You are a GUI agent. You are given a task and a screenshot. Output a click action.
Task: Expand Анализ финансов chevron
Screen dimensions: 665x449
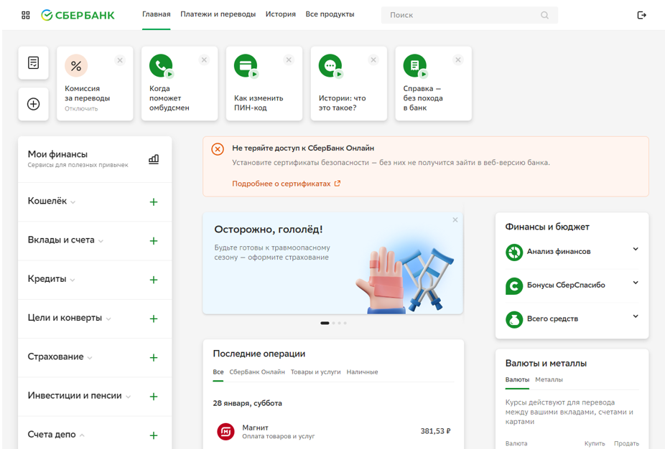pyautogui.click(x=636, y=249)
